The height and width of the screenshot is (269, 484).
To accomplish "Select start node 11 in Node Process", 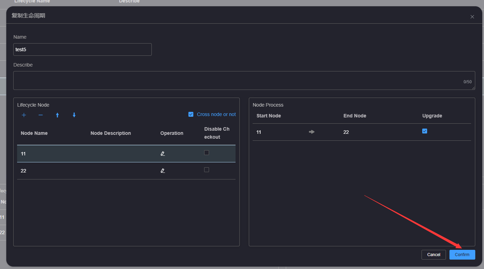I will click(259, 132).
